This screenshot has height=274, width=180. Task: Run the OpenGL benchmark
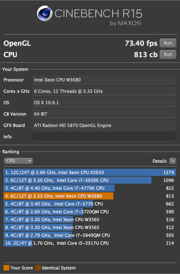(x=168, y=43)
